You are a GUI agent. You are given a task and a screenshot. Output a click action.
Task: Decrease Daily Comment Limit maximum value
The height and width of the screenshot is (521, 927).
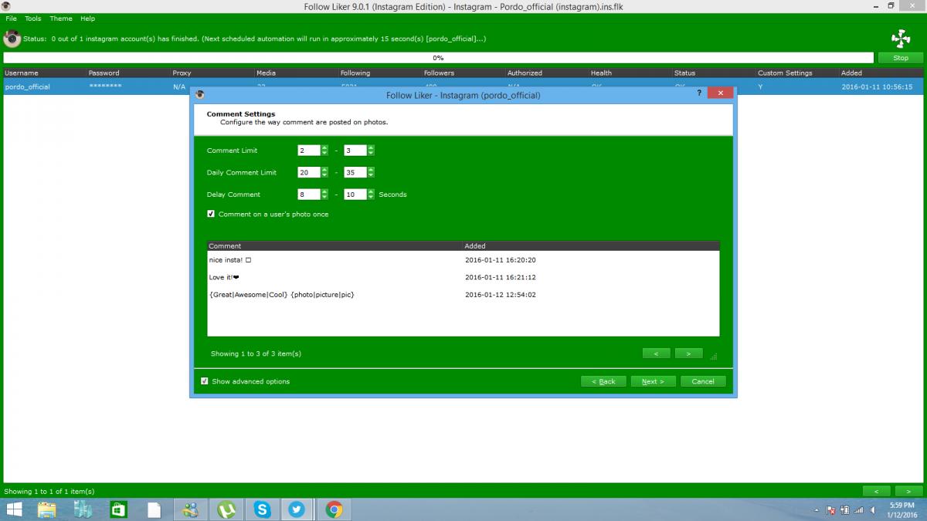click(x=371, y=175)
